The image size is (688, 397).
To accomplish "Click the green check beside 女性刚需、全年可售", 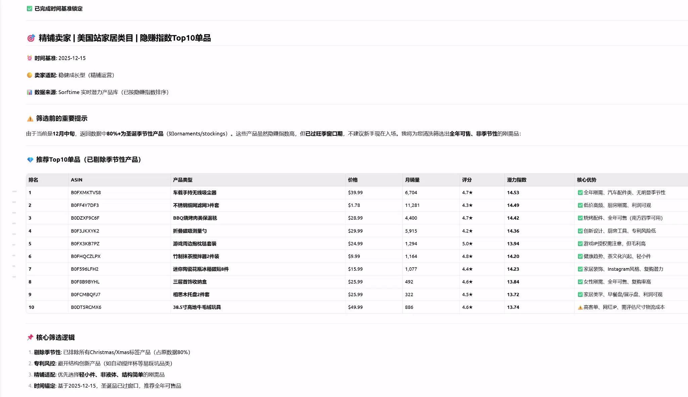I will click(580, 282).
